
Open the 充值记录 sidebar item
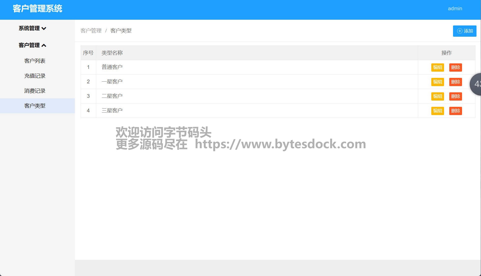pyautogui.click(x=35, y=76)
